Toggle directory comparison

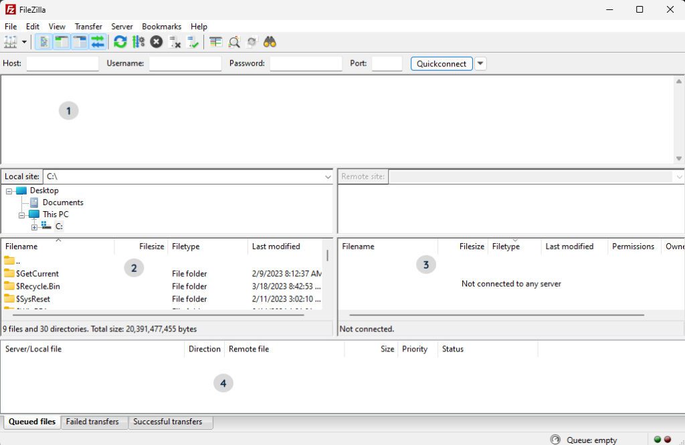click(234, 42)
